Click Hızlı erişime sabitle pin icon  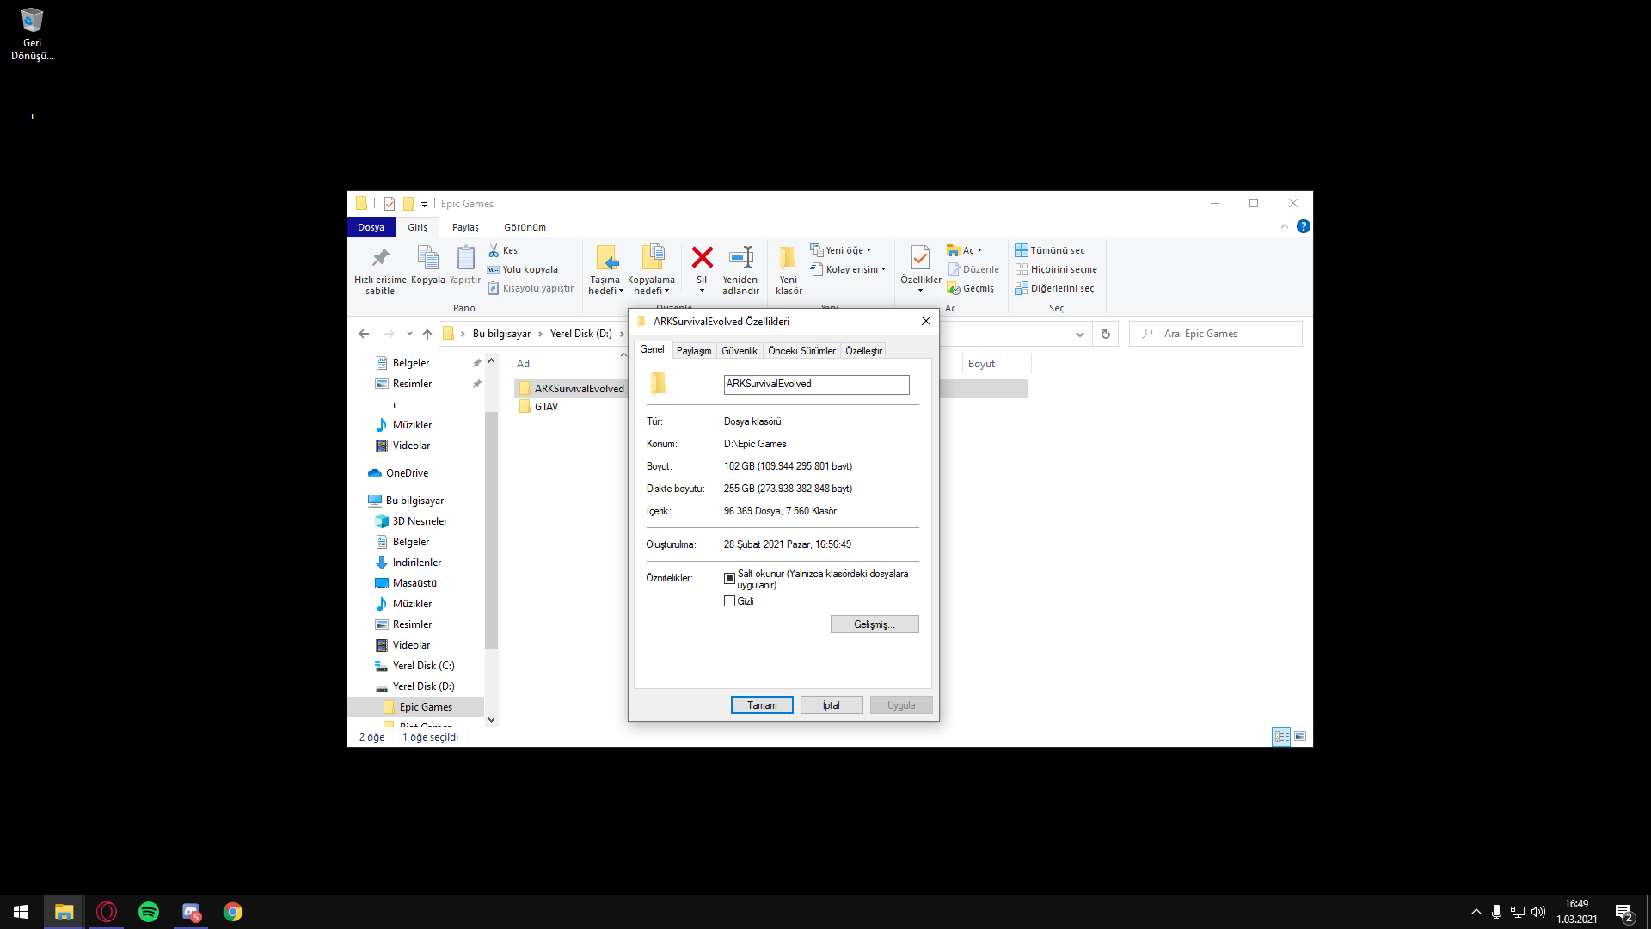[380, 257]
